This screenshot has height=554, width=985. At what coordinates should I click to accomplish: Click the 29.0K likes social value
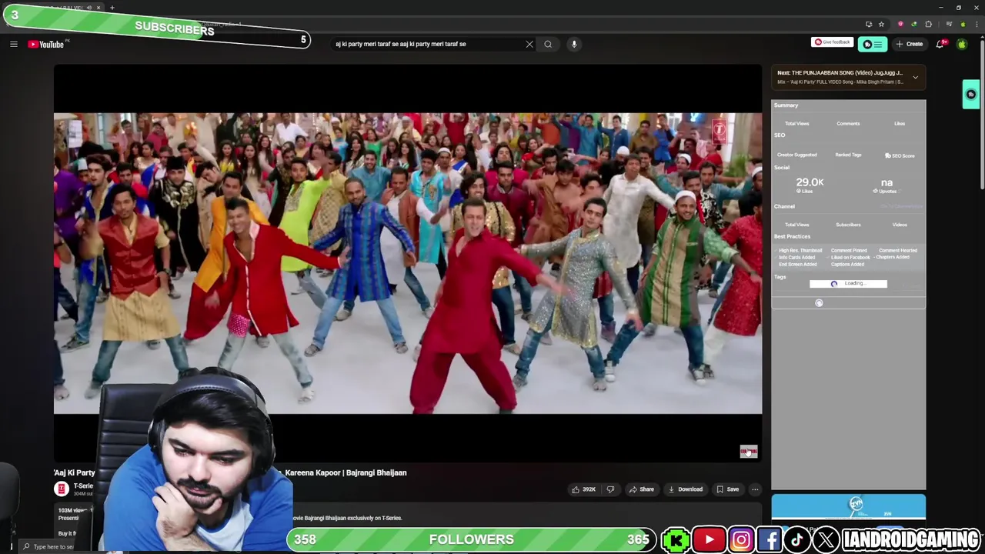[810, 182]
